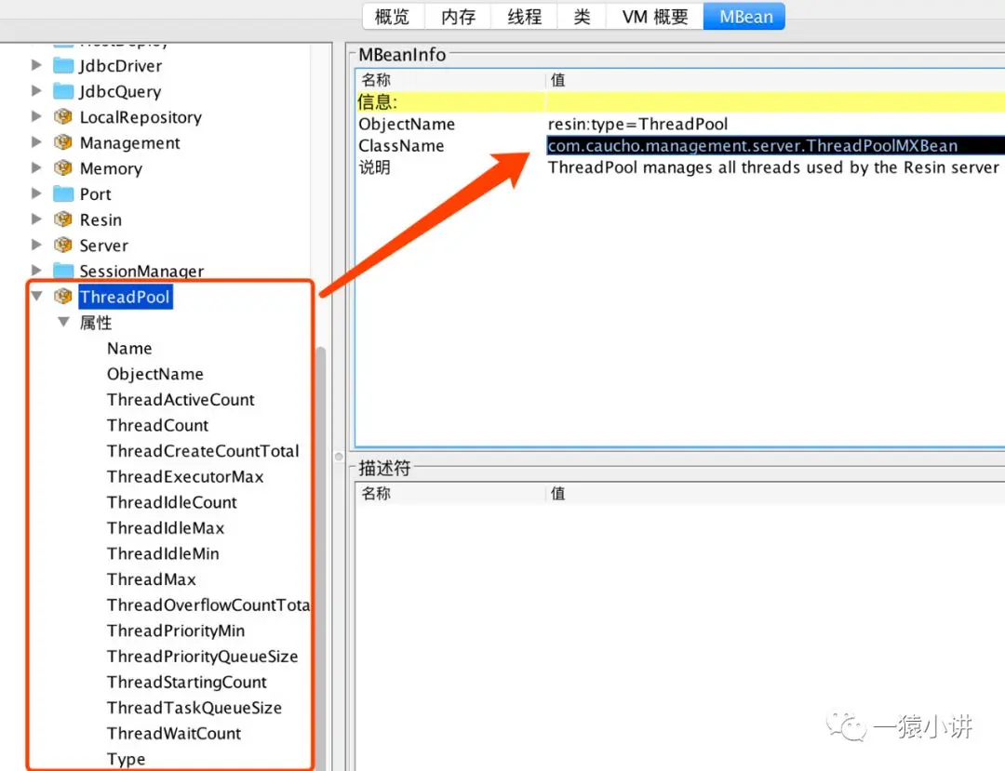The height and width of the screenshot is (771, 1005).
Task: Expand the Memory node
Action: tap(36, 167)
